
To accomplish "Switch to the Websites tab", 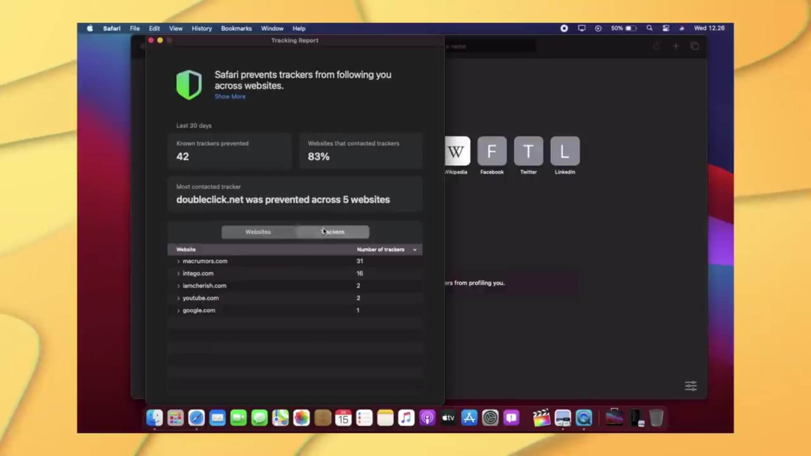I will click(x=258, y=232).
